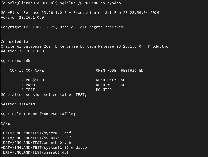Click the "Connected to:" line
This screenshot has height=157, width=208.
[x=16, y=42]
